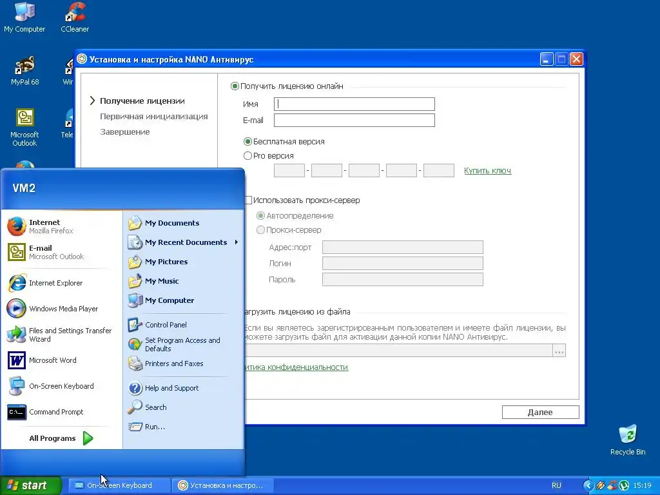Click browse '...' button for license file
660x495 pixels.
[559, 351]
